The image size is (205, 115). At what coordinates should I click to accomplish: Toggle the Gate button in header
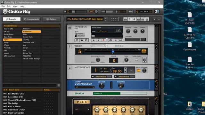click(91, 11)
